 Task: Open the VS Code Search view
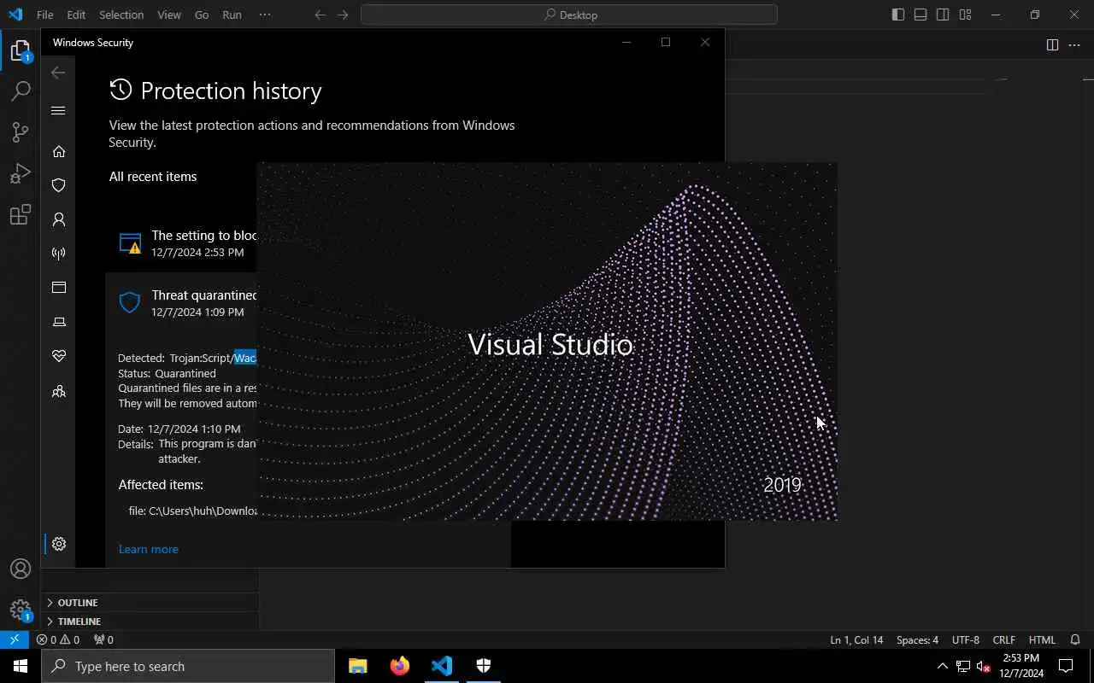click(x=21, y=91)
